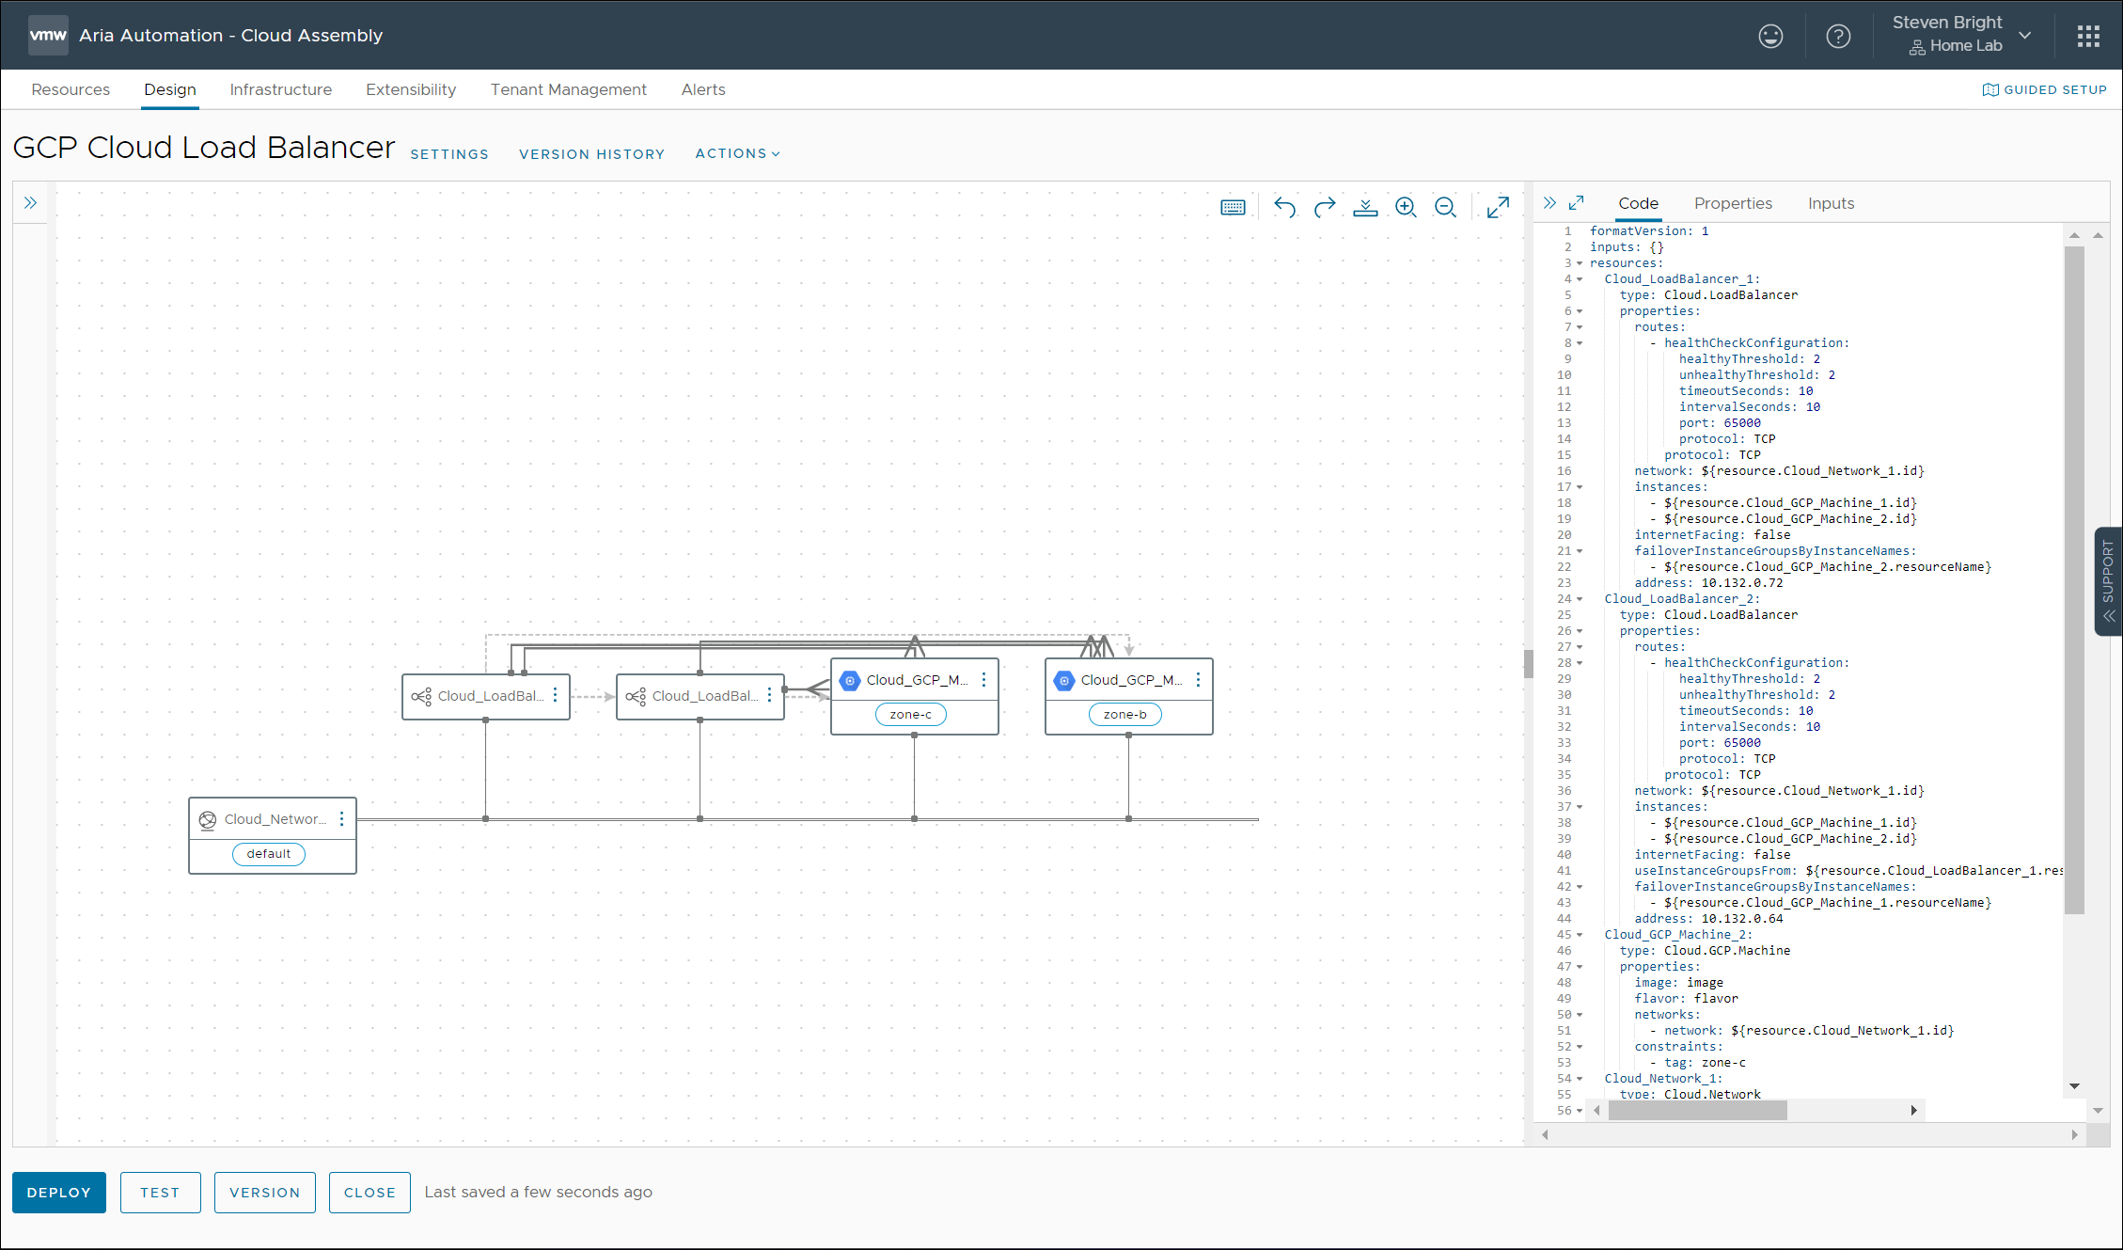The image size is (2123, 1250).
Task: Collapse the code panel with double chevron
Action: click(x=1549, y=203)
